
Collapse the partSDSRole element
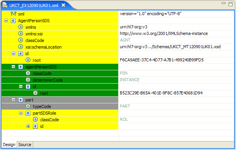(21, 113)
